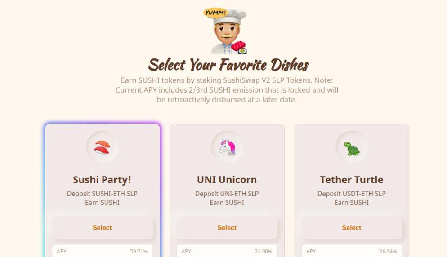
Task: Click the unicorn emoji icon
Action: coord(227,147)
